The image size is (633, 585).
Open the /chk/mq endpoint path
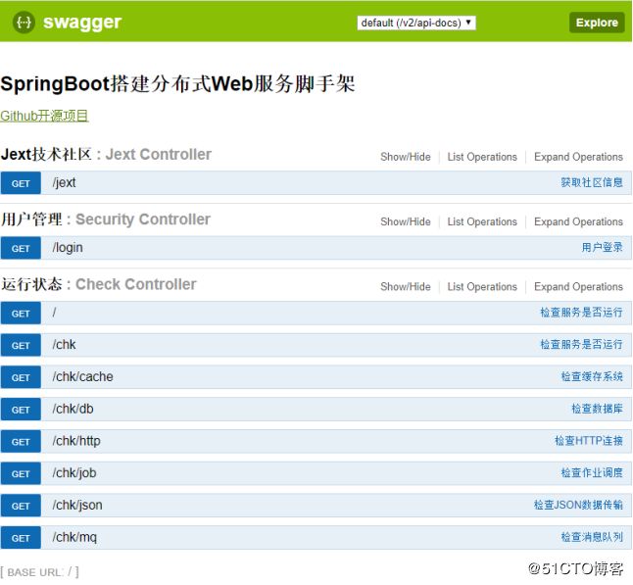74,537
